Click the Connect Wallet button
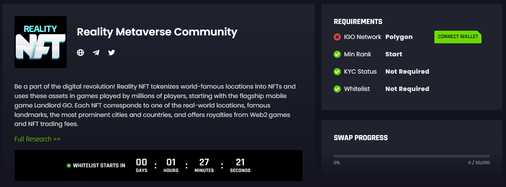 pos(458,37)
